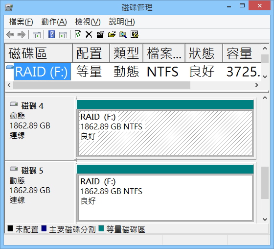Click the volume list scroll-right arrow
The image size is (274, 249).
[x=257, y=85]
